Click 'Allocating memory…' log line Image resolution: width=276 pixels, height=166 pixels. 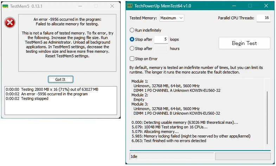[155, 132]
